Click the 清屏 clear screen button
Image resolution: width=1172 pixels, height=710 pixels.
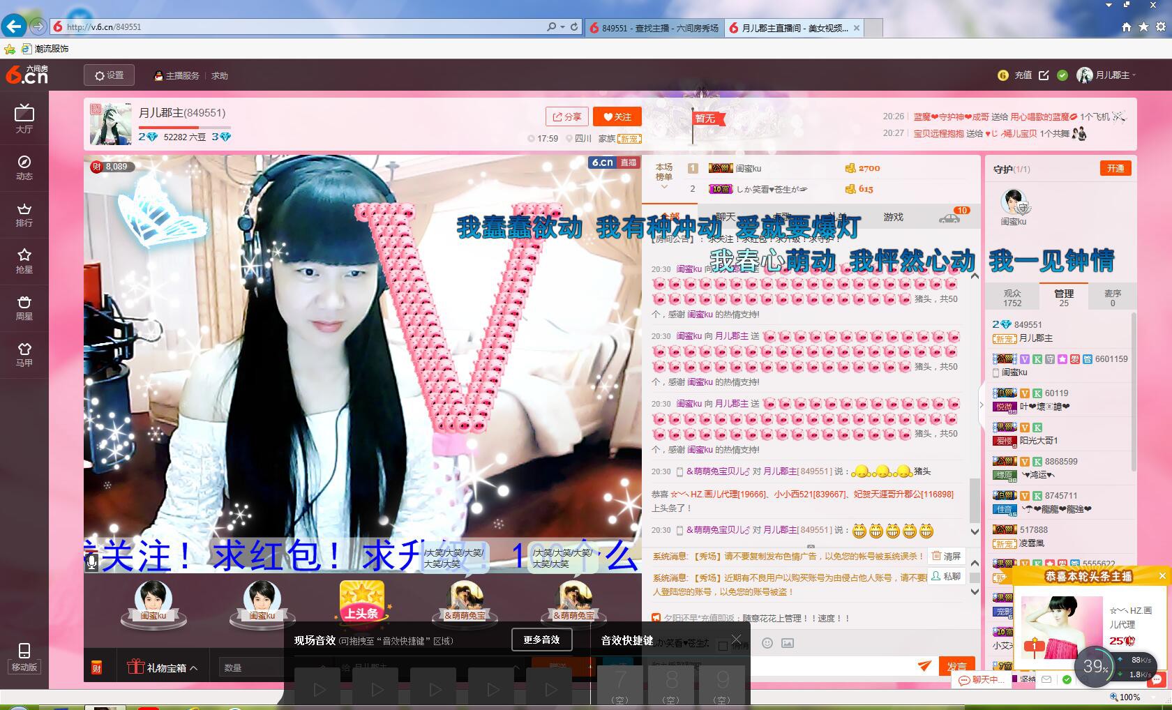[947, 556]
